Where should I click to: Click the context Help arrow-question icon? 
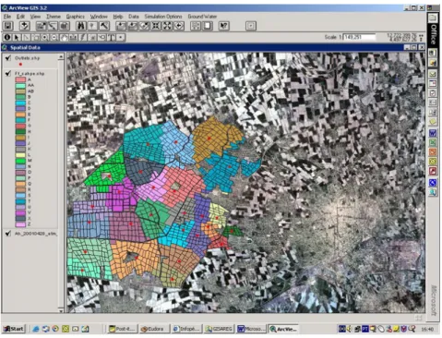point(224,26)
